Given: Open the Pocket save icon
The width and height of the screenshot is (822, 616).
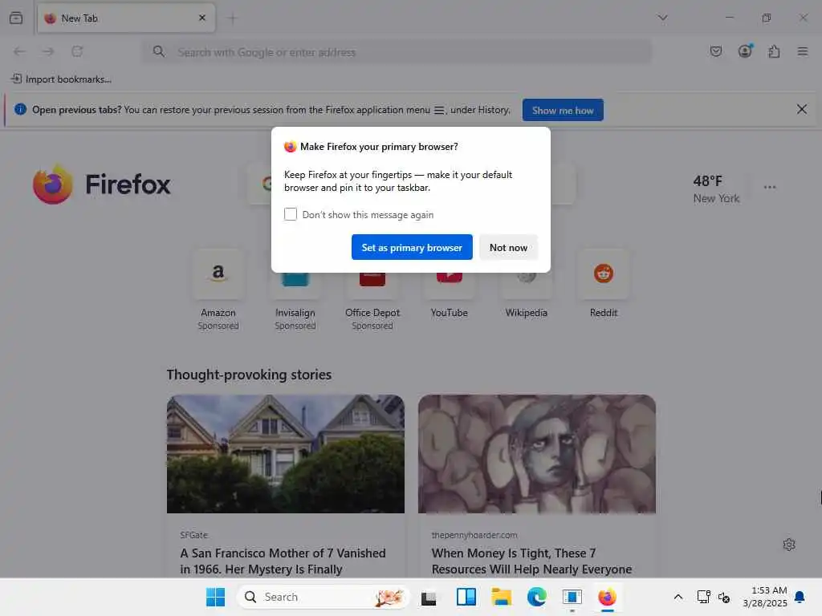Looking at the screenshot, I should pyautogui.click(x=715, y=51).
